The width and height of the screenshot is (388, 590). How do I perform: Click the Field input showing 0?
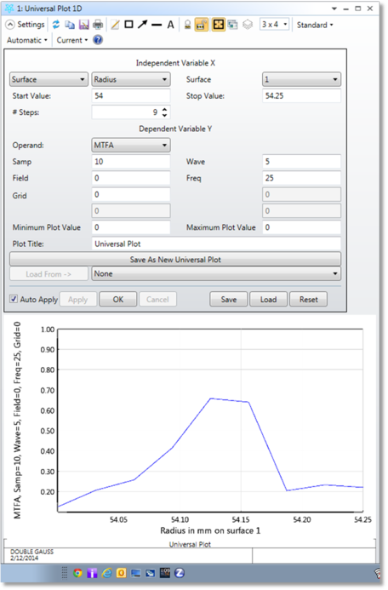(x=131, y=178)
